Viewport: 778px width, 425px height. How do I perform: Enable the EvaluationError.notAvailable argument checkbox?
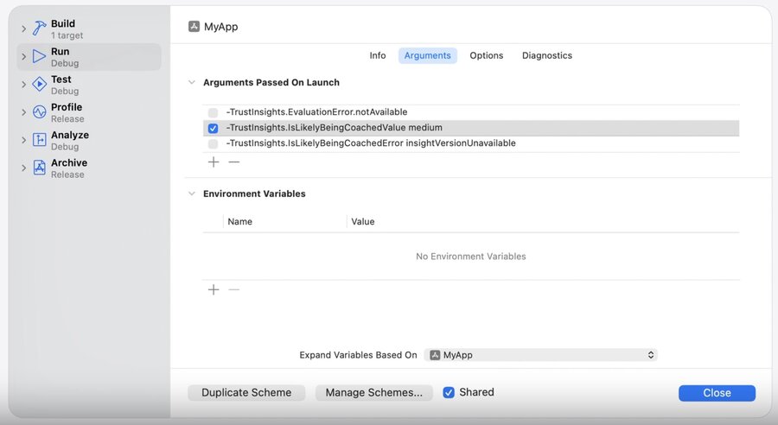(213, 112)
